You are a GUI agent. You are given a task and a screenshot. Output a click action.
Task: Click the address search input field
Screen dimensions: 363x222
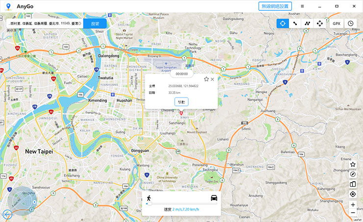[44, 23]
